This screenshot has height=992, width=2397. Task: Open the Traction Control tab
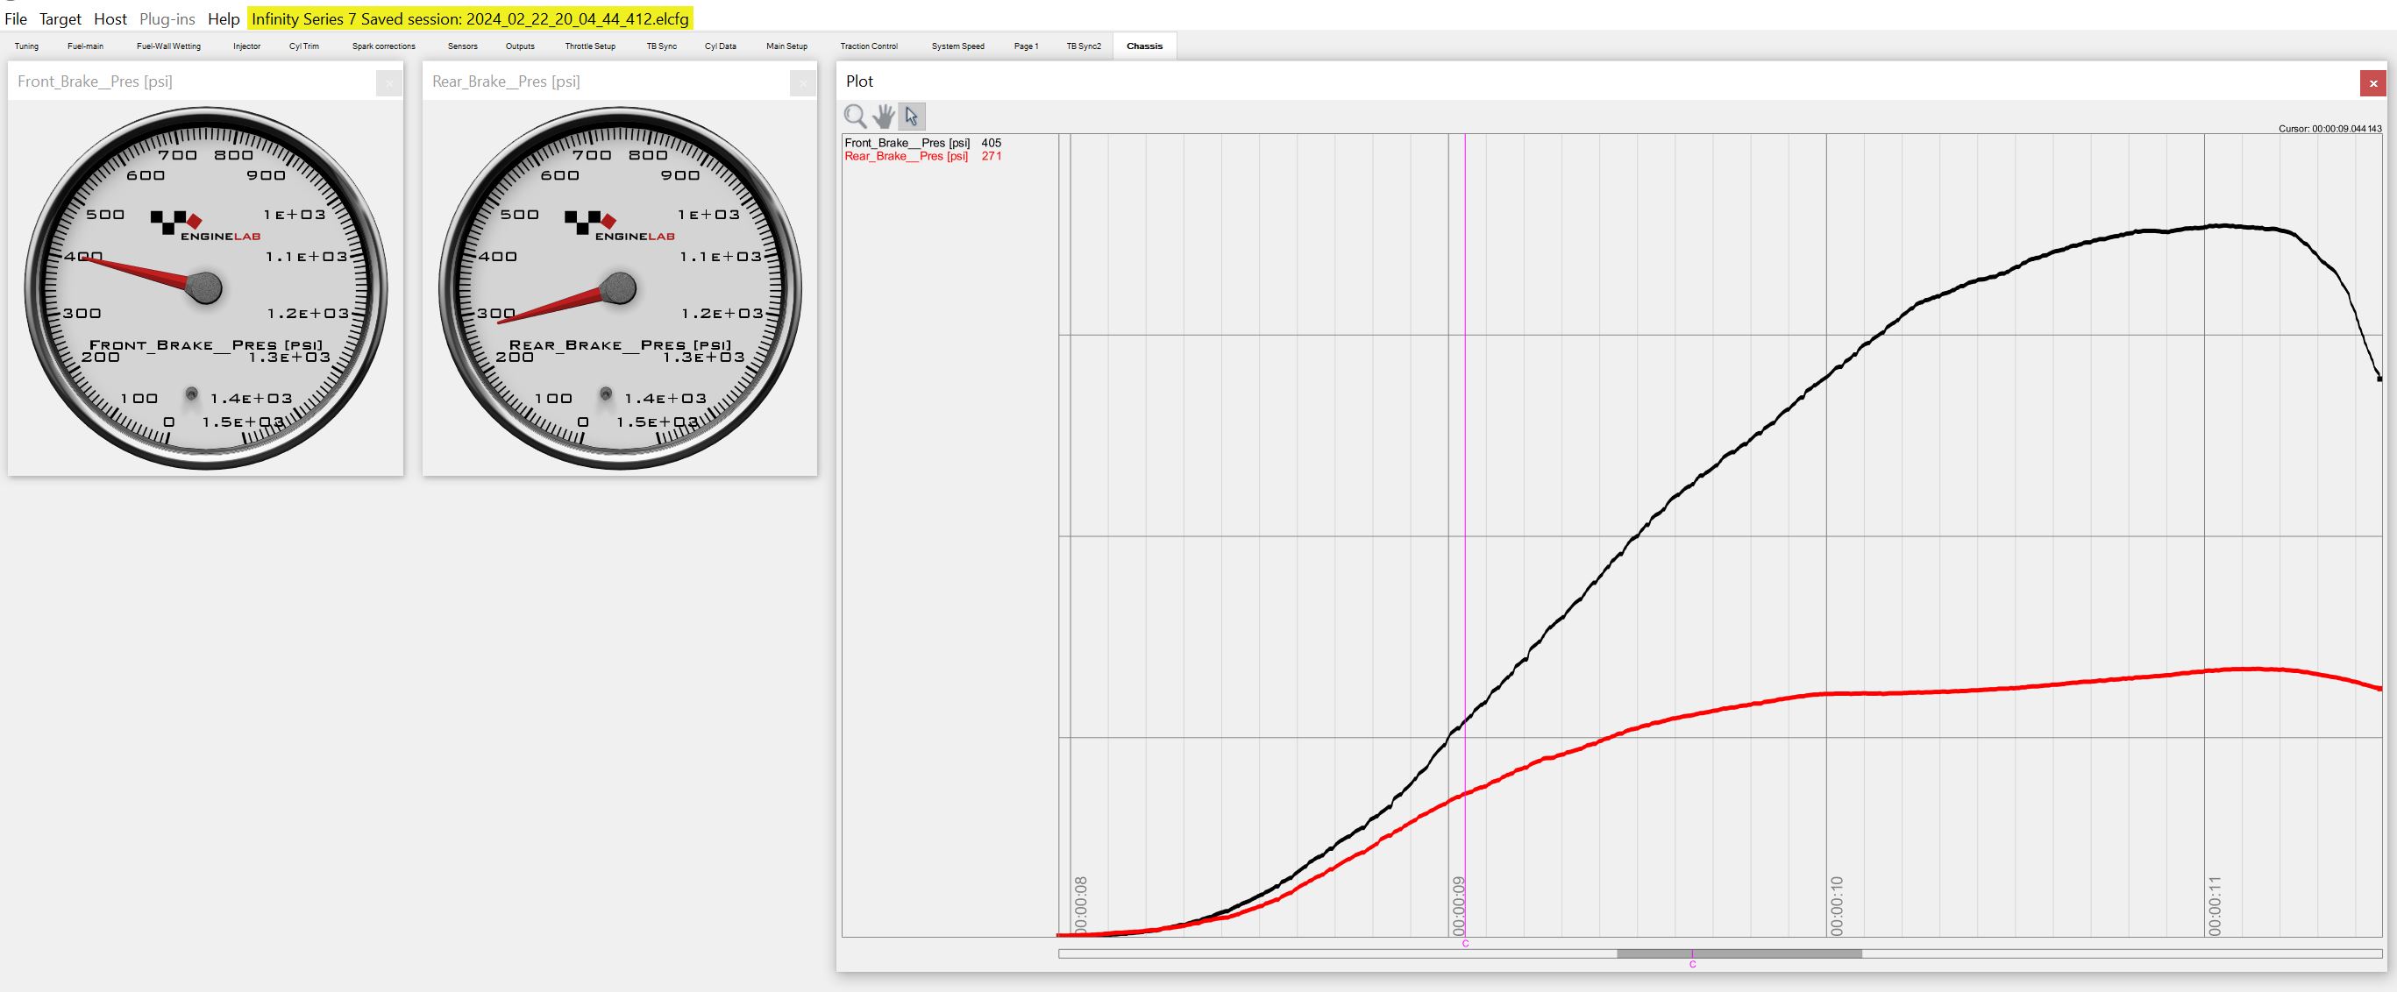coord(868,46)
